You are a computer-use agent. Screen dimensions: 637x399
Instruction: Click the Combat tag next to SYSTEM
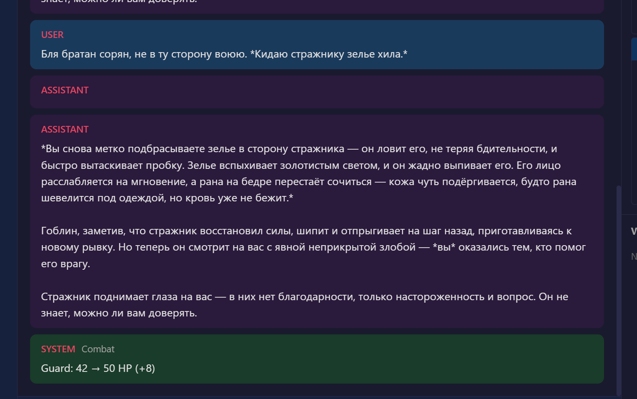98,349
